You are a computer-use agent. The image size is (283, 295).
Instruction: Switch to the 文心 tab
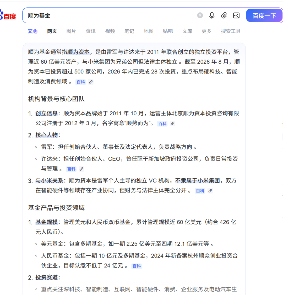(x=32, y=31)
